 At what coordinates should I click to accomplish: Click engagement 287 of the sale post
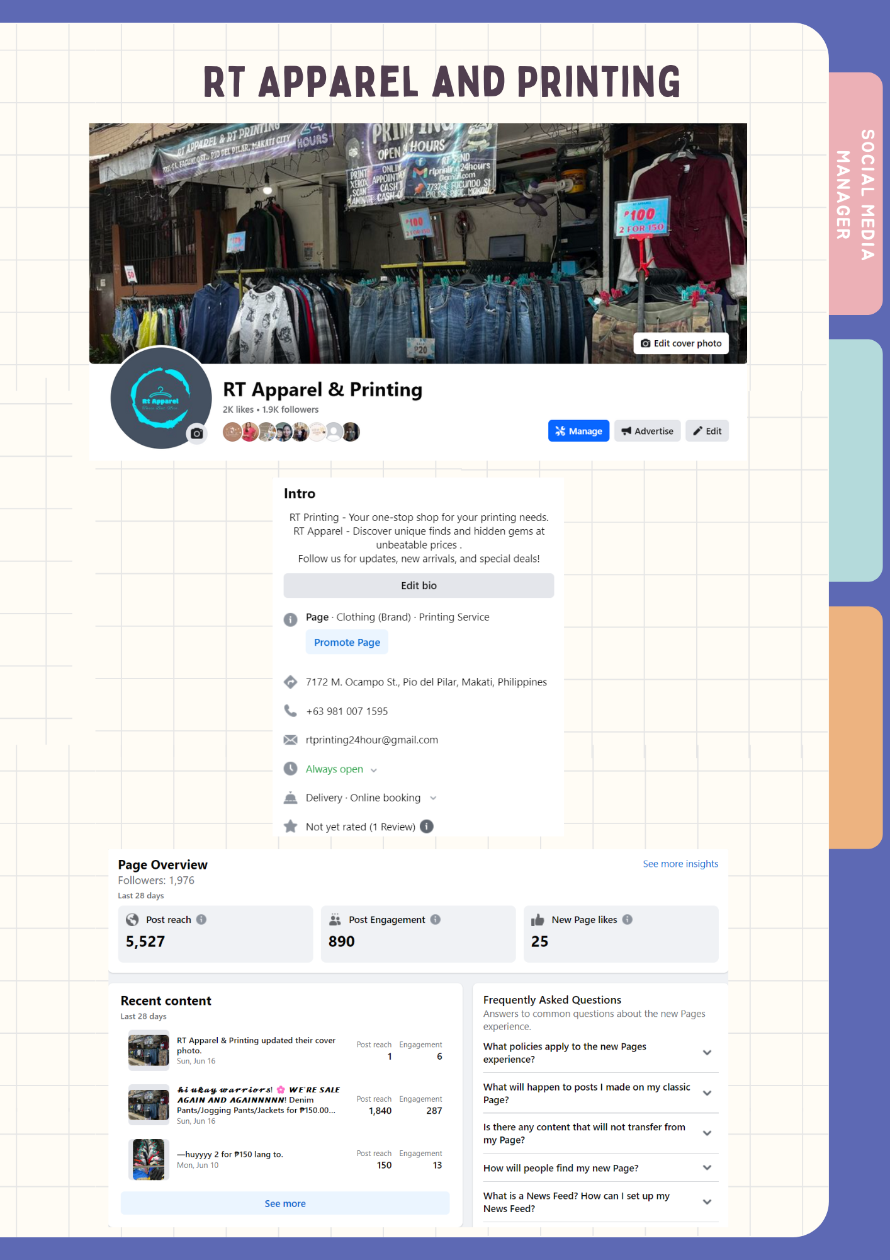point(434,1111)
